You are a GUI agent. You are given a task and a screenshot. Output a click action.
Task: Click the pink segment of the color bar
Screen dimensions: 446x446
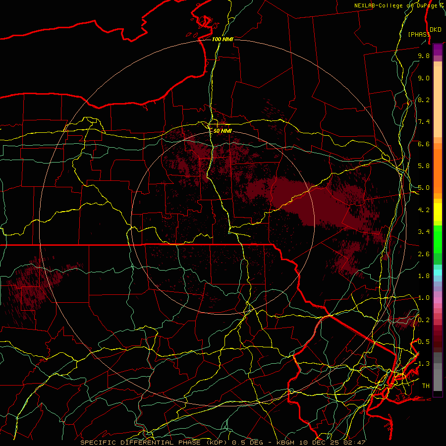[438, 300]
